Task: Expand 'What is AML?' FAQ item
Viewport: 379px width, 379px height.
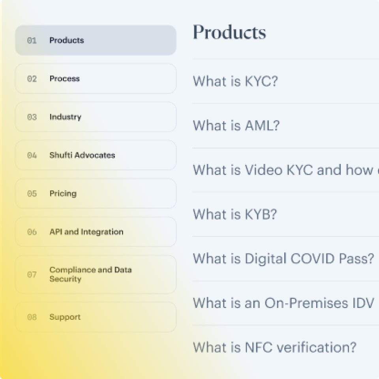Action: point(236,126)
